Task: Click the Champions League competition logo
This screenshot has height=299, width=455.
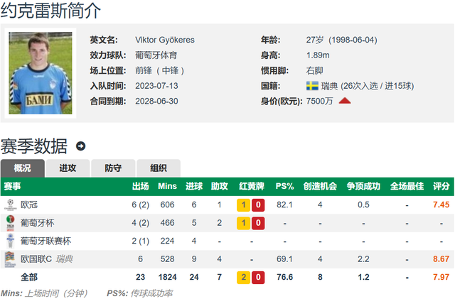Action: [x=10, y=205]
